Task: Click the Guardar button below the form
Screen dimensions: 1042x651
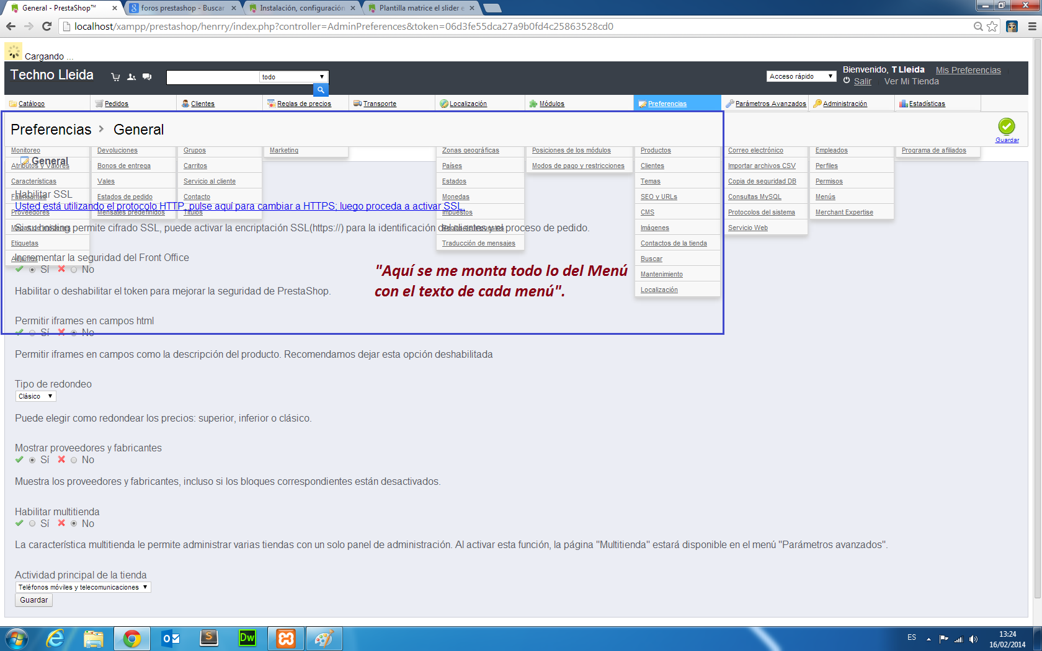Action: click(x=33, y=600)
